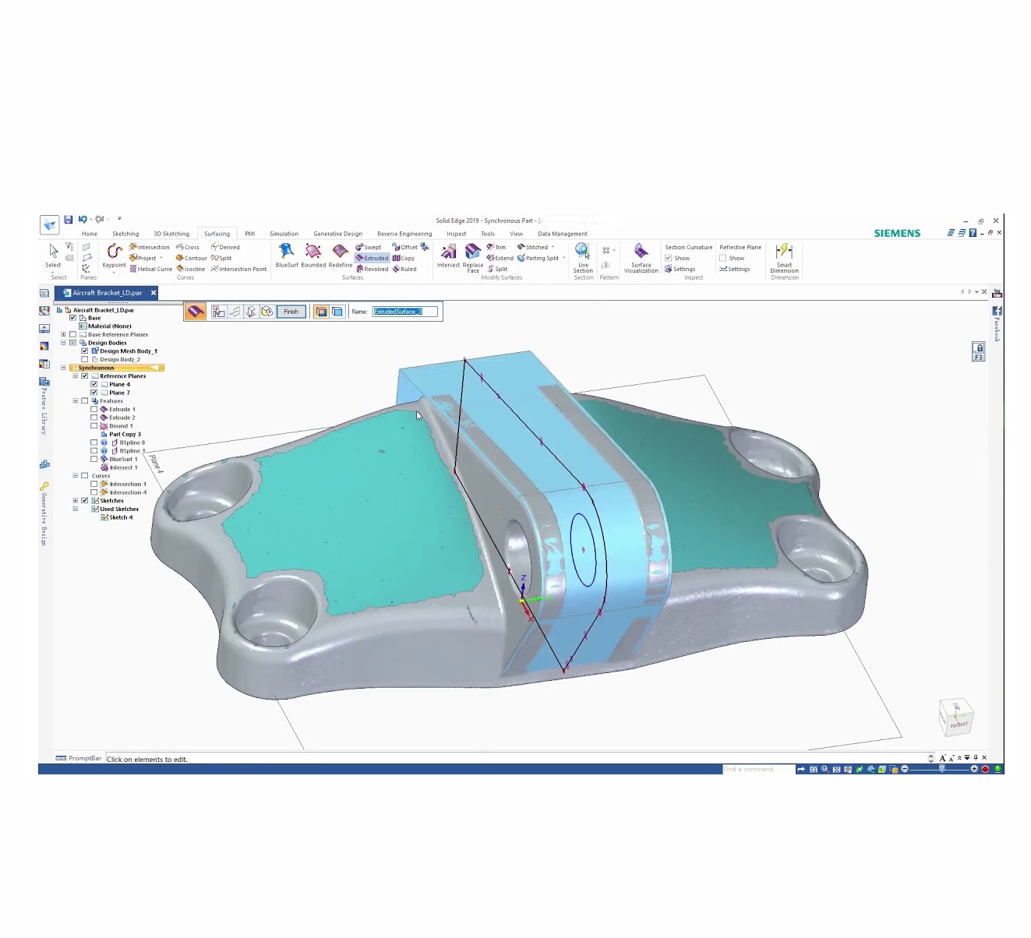Check the Design Body_2 visibility box

pyautogui.click(x=85, y=360)
